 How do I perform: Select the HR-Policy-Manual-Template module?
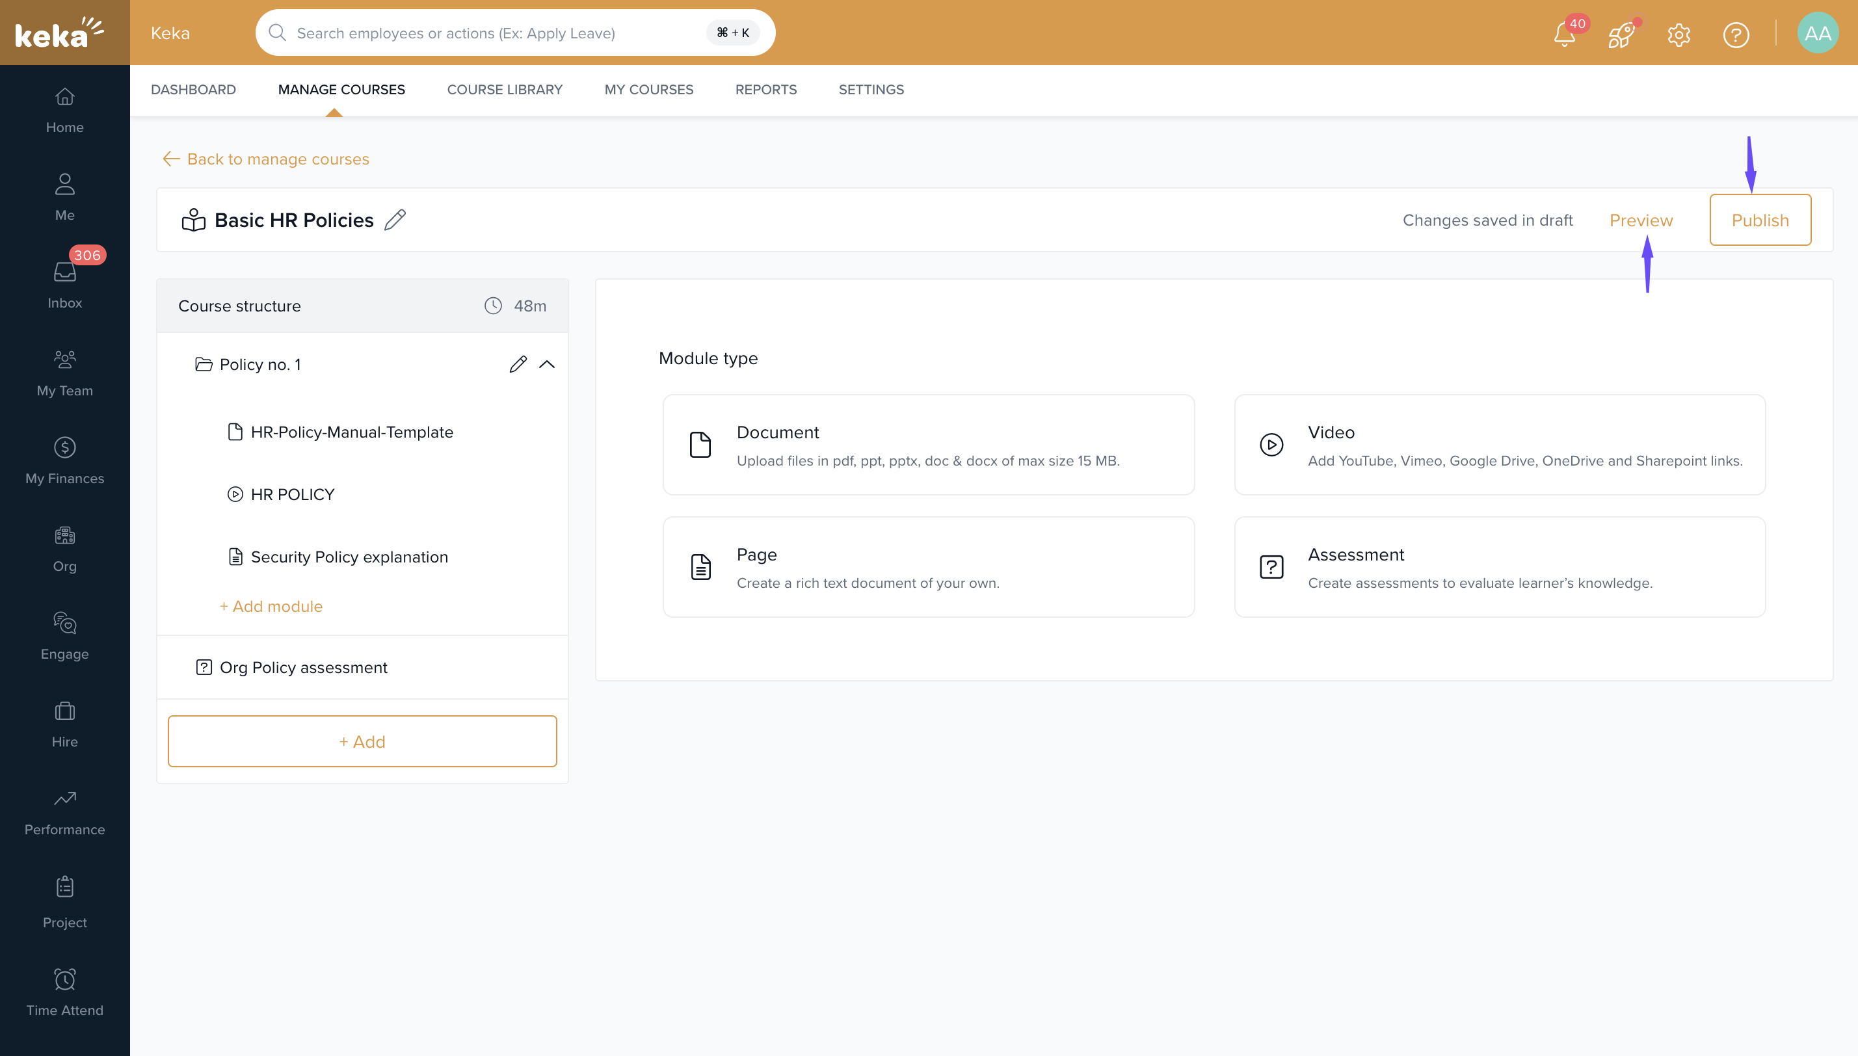click(x=352, y=432)
